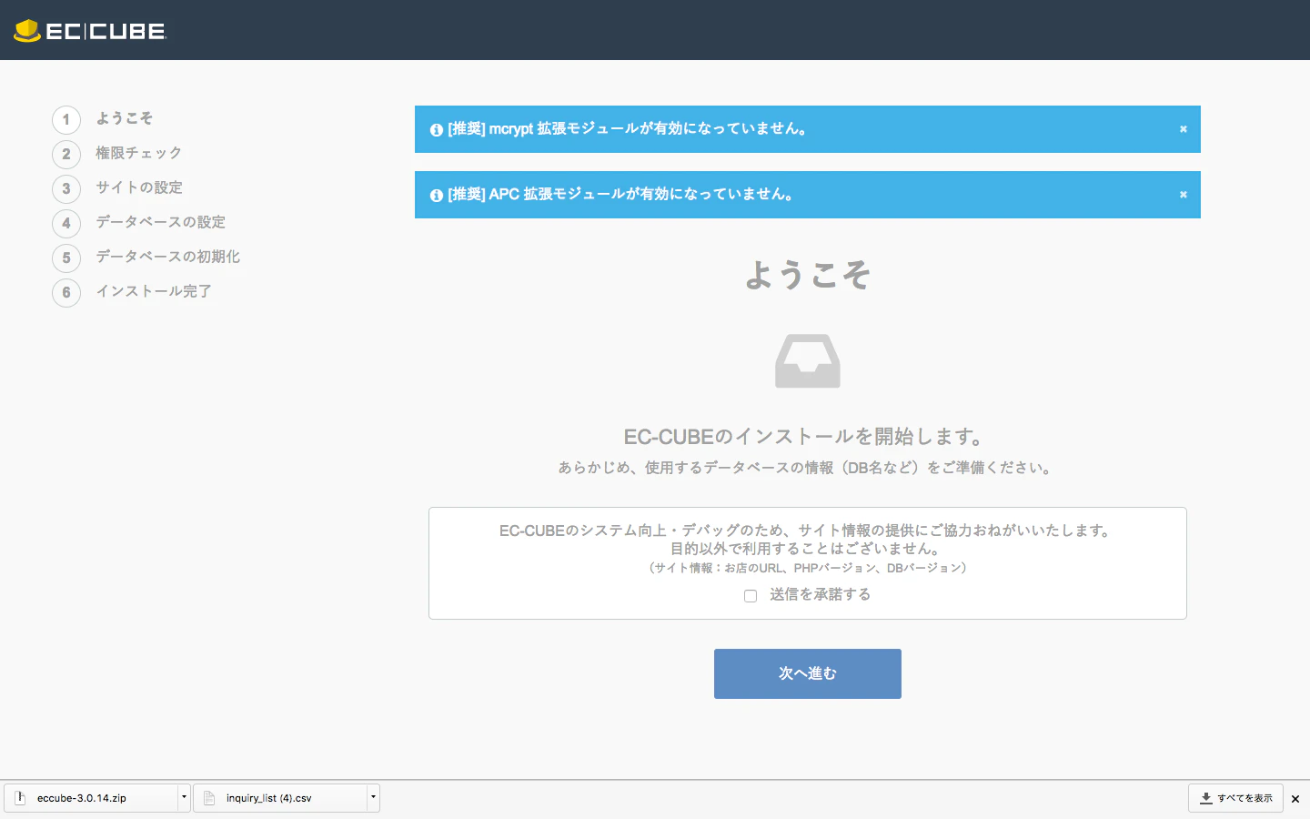Select step 2 circle 権限チェック

tap(66, 155)
